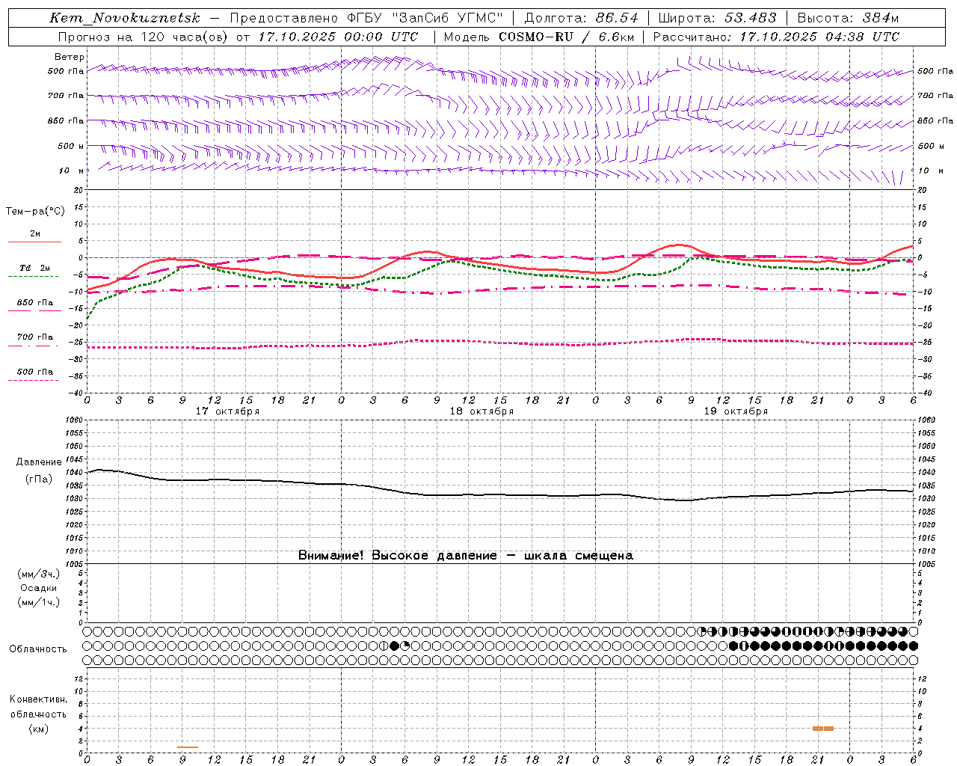Click the Высота: 384м label
957x766 pixels.
pyautogui.click(x=848, y=18)
